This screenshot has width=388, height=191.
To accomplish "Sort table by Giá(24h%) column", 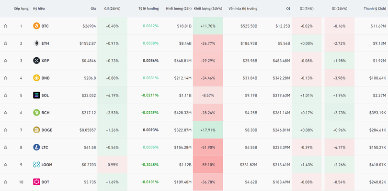I will coord(112,9).
